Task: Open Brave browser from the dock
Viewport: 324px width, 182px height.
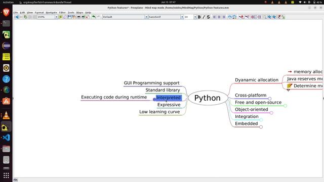Action: [x=6, y=12]
